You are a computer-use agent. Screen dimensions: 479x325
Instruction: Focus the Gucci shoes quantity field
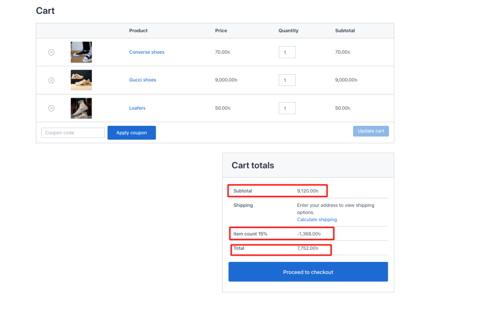(287, 80)
